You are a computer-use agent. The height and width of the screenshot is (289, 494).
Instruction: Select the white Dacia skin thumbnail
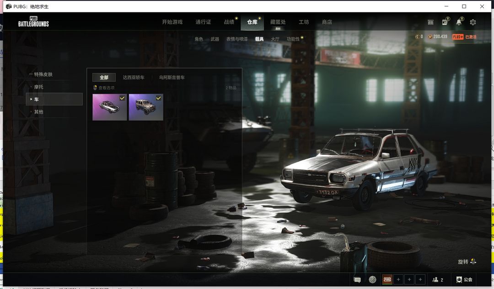[109, 108]
